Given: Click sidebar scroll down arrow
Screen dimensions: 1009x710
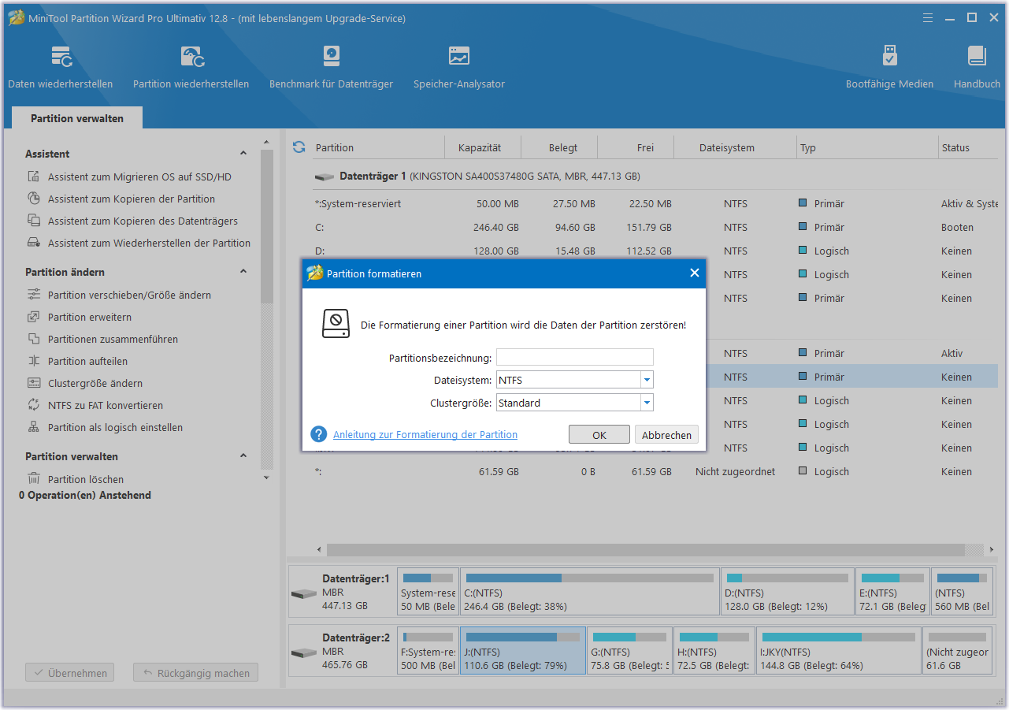Looking at the screenshot, I should [266, 478].
